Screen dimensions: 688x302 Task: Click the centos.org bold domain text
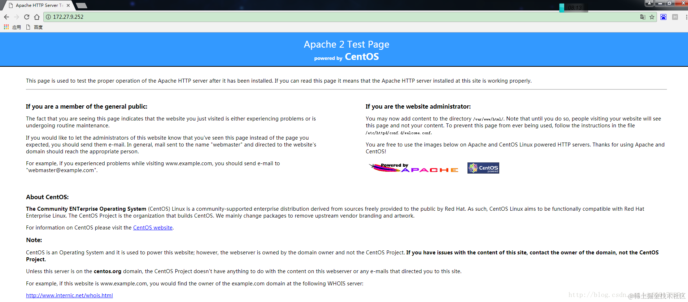click(x=108, y=271)
